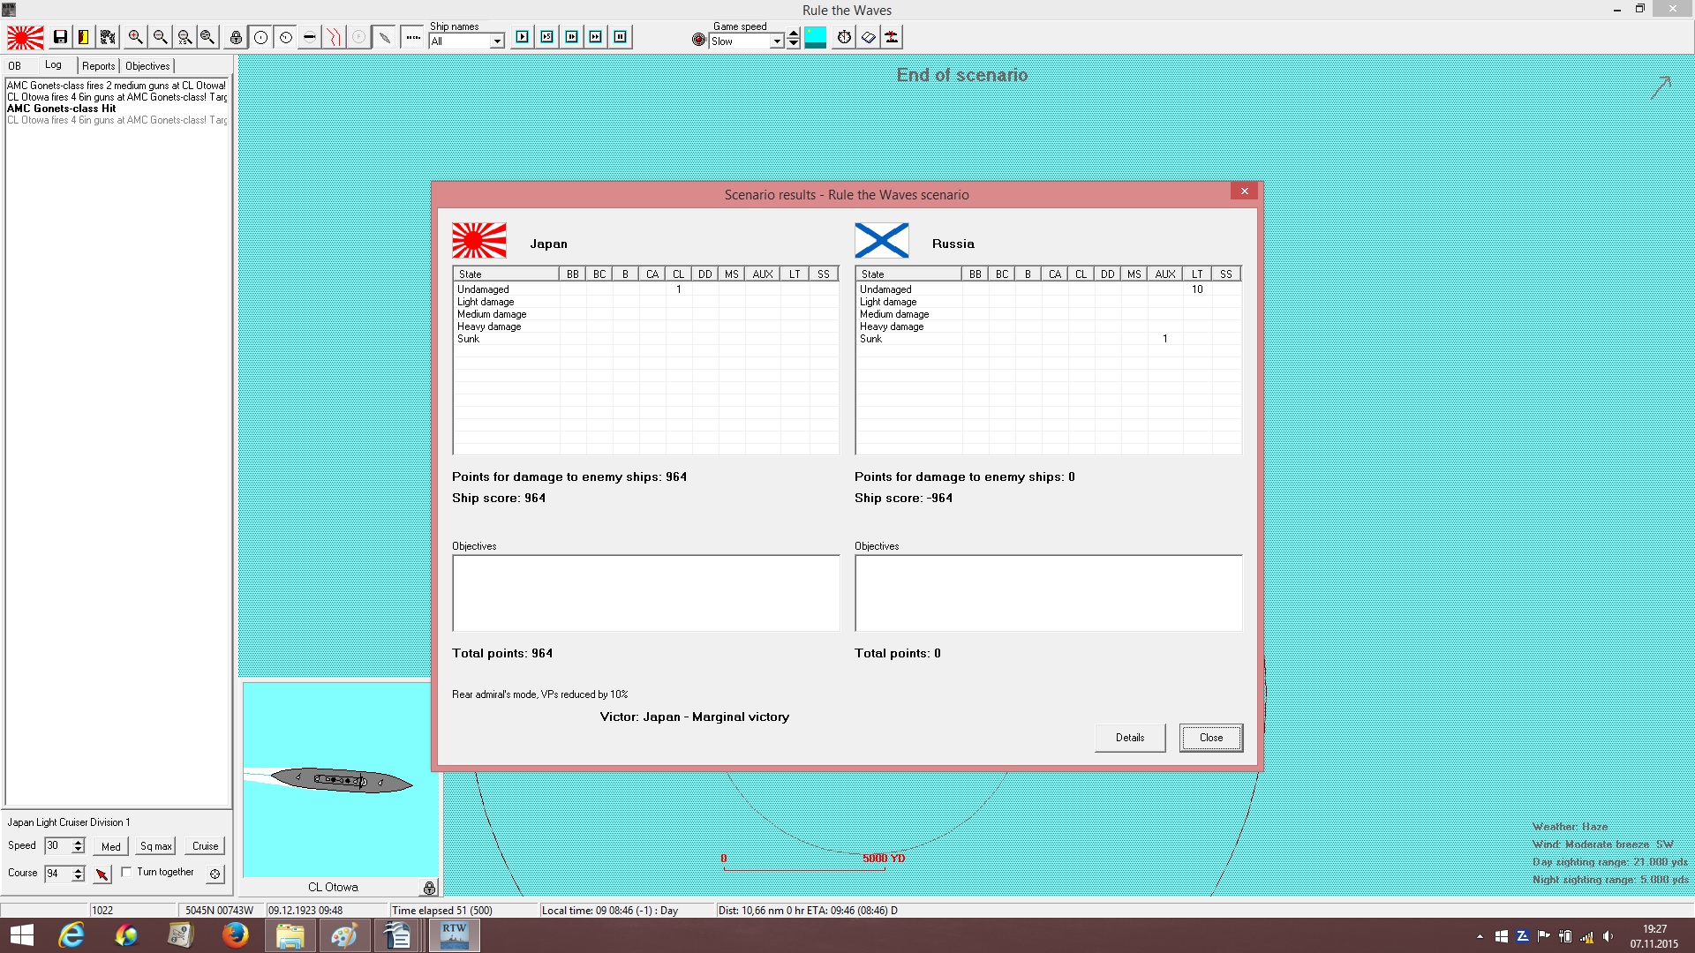1695x953 pixels.
Task: Click the dotted line toolbar icon
Action: pyautogui.click(x=412, y=37)
